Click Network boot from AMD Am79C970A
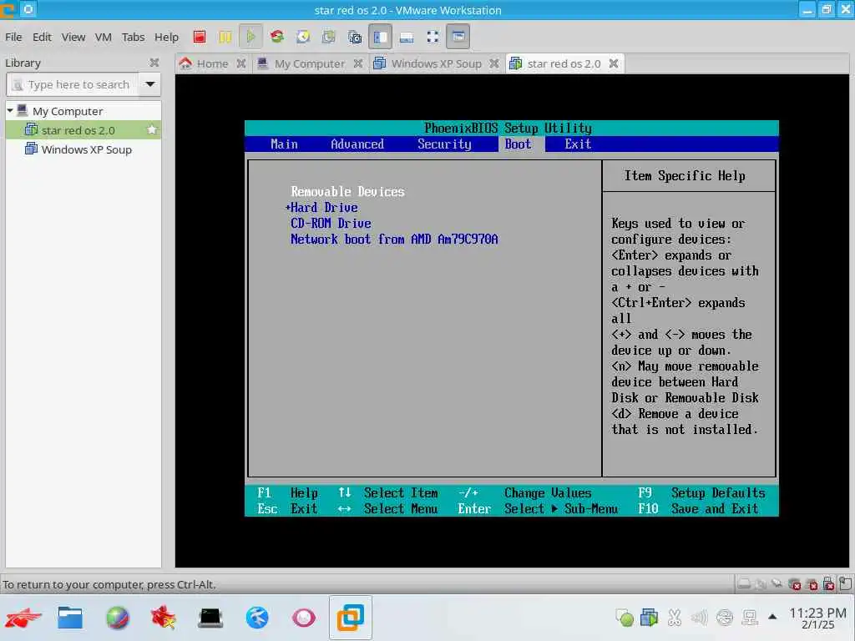 pyautogui.click(x=394, y=240)
